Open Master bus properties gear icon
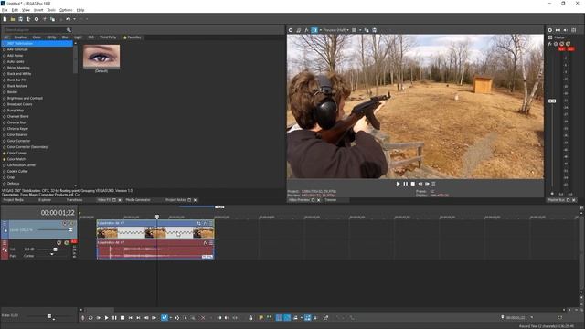The width and height of the screenshot is (585, 329). [x=550, y=30]
